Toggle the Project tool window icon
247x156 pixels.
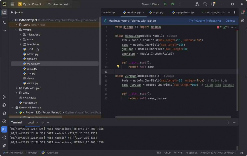(x=4, y=13)
